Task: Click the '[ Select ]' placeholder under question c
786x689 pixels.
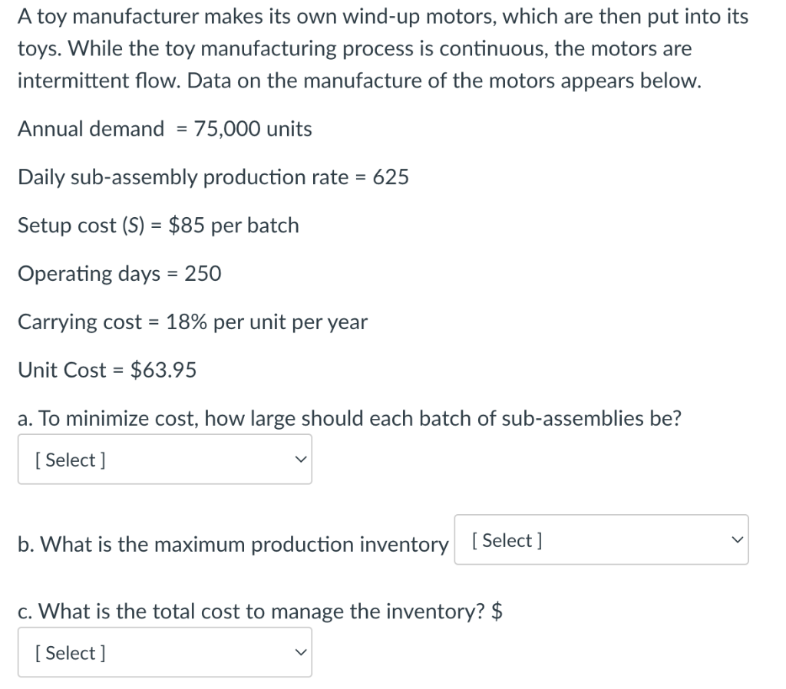Action: 70,653
